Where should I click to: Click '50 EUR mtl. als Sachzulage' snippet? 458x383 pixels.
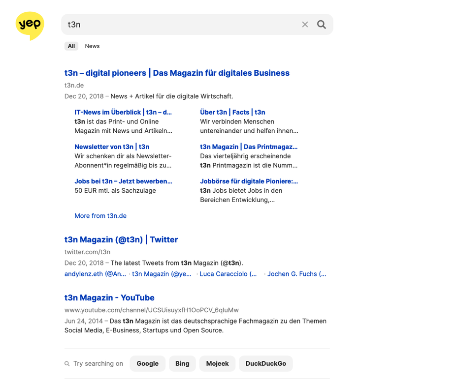(115, 190)
